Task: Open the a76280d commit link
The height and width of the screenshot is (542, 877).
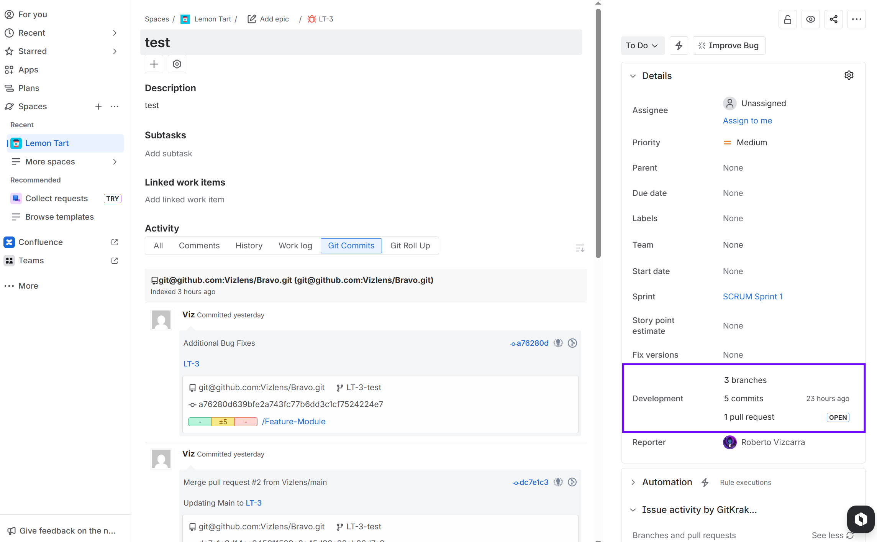Action: click(x=532, y=343)
